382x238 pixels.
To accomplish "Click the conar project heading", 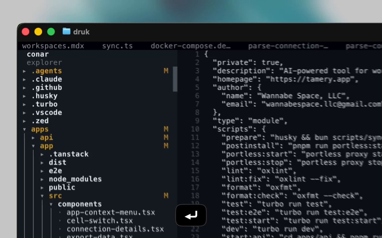I will 38,54.
